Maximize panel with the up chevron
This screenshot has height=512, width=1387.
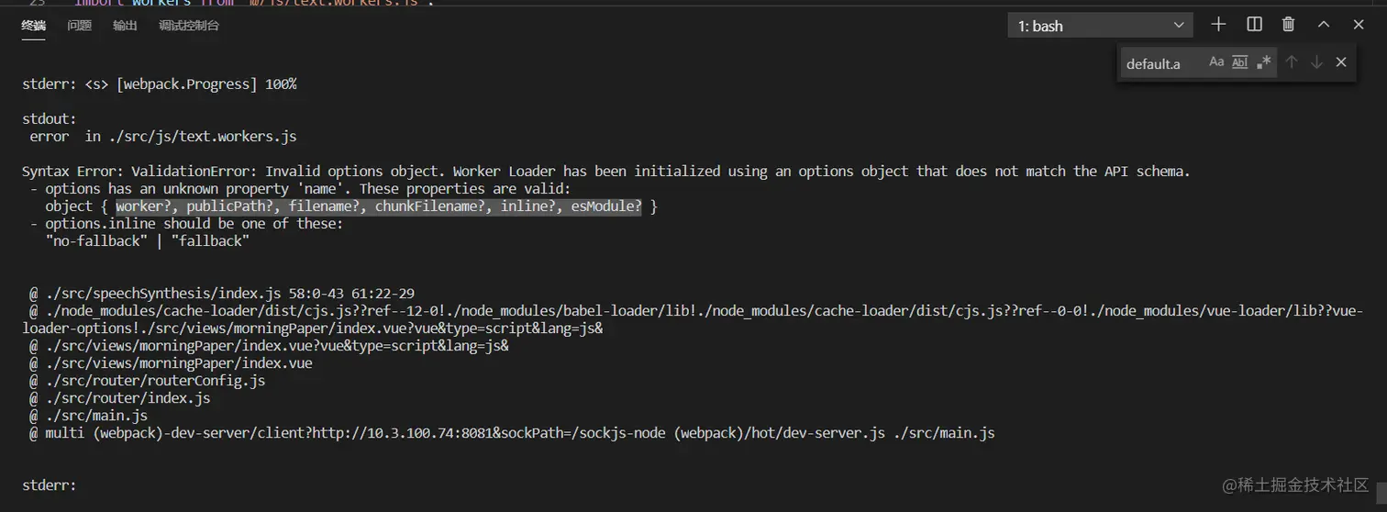1324,25
